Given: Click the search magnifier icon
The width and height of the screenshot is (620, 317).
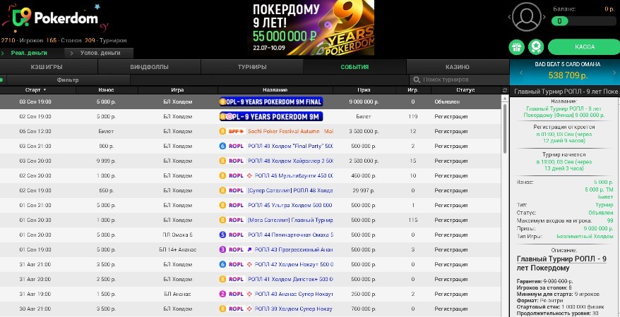Looking at the screenshot, I should (417, 80).
